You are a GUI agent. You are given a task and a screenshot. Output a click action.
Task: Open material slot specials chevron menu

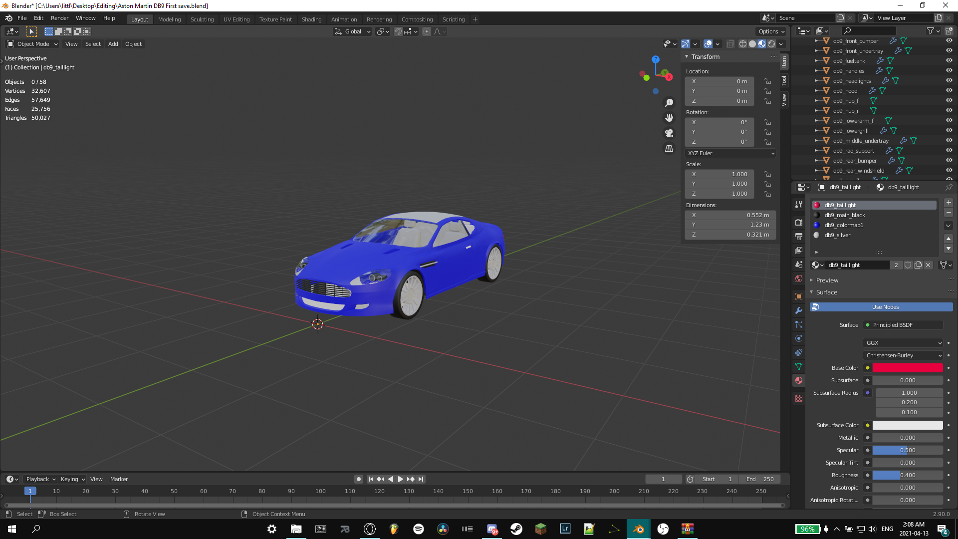[x=949, y=226]
